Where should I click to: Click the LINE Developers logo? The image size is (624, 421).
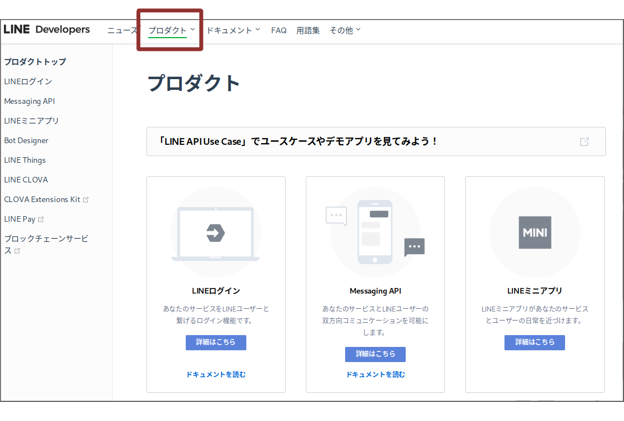pyautogui.click(x=47, y=29)
